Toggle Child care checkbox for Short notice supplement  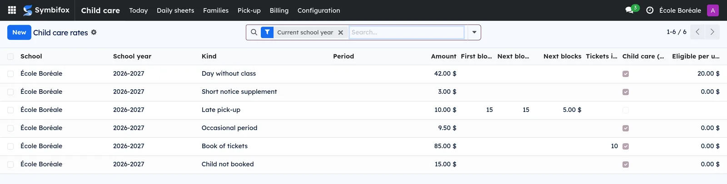pos(626,92)
